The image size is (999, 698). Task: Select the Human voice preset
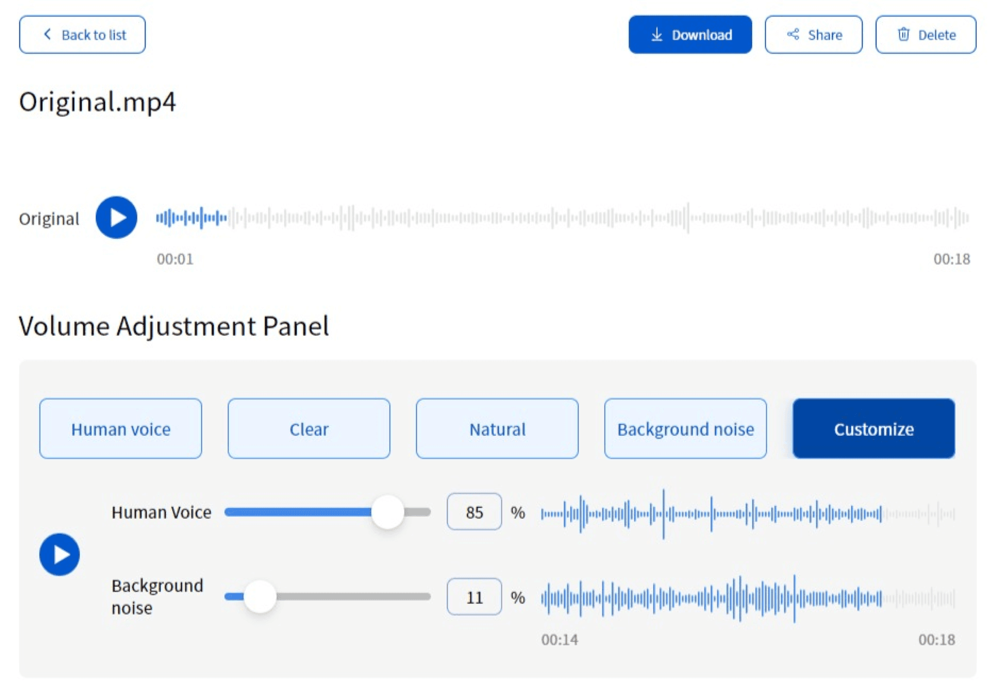[x=120, y=429]
